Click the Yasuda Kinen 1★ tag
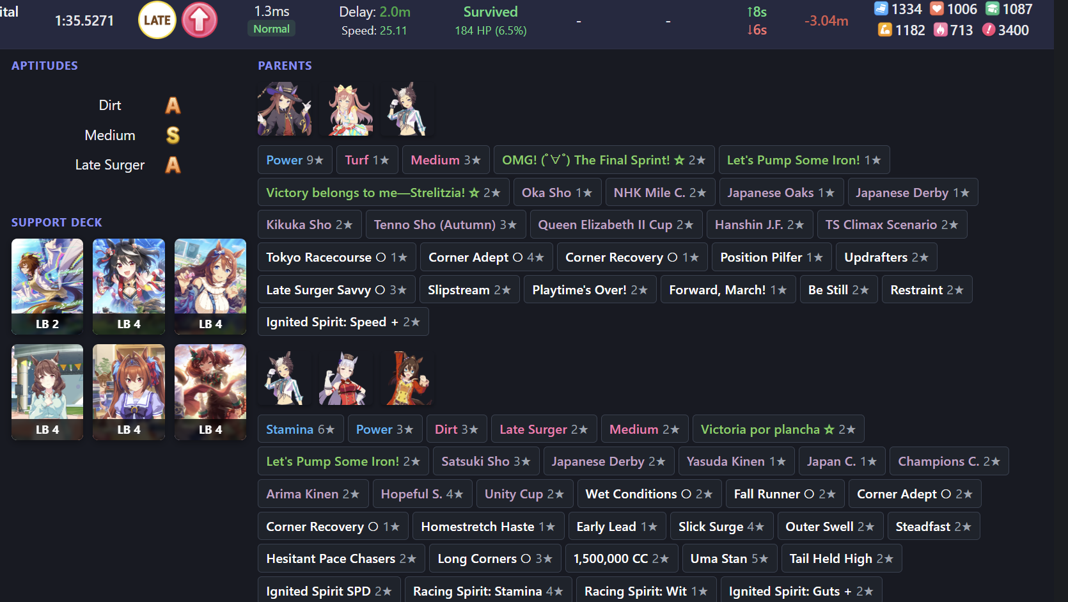The image size is (1068, 602). (737, 461)
